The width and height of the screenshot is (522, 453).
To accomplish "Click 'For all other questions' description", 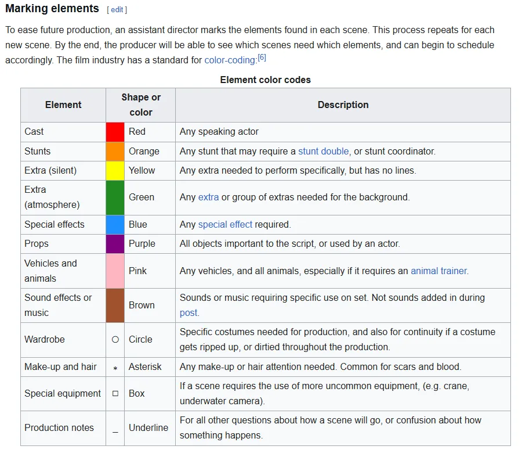I will tap(331, 428).
